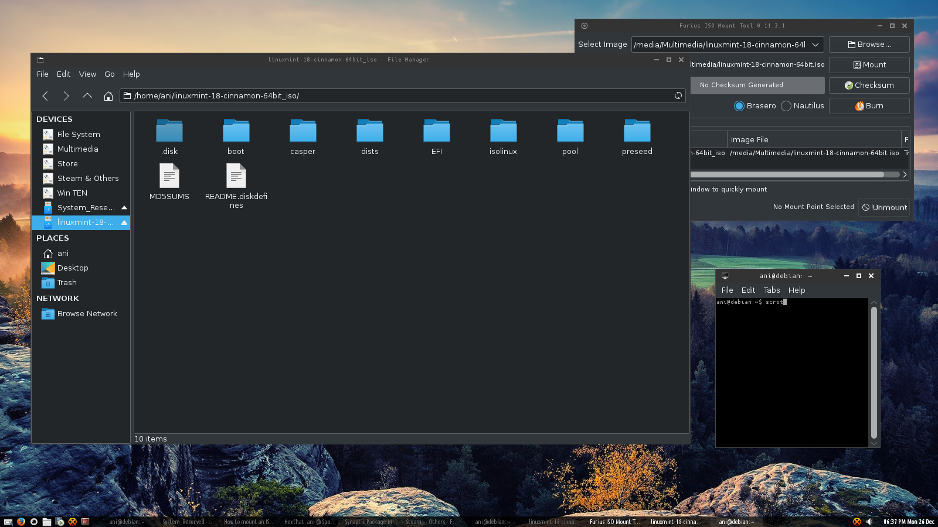Eject the linuxmint-18 mounted volume
This screenshot has width=938, height=527.
tap(124, 223)
